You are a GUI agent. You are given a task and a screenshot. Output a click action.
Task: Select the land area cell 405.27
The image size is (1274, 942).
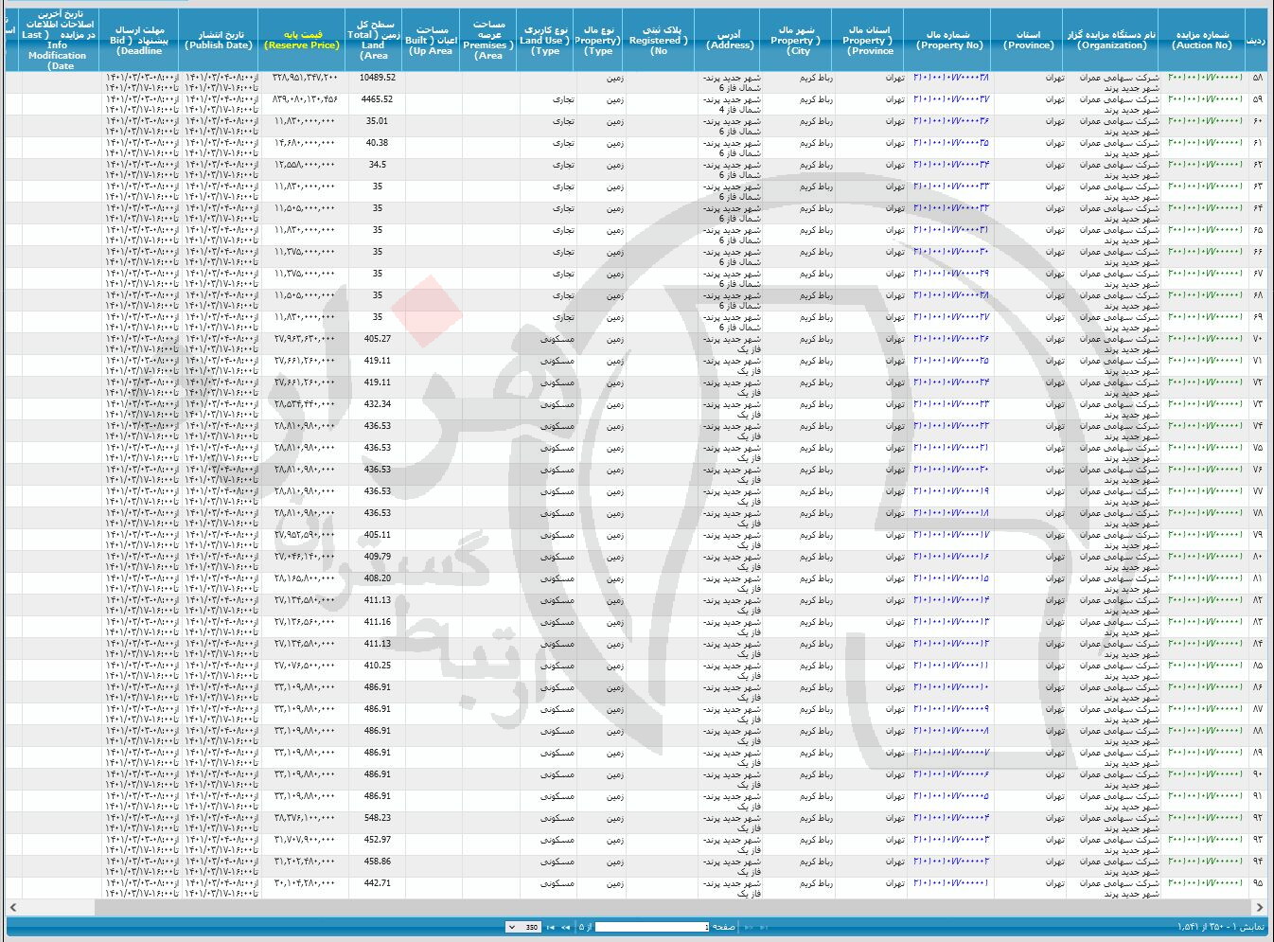[377, 339]
